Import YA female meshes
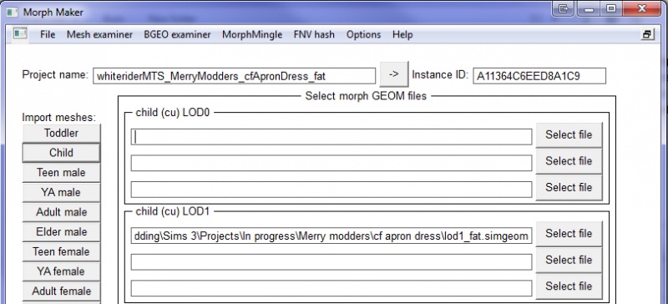 pyautogui.click(x=61, y=271)
